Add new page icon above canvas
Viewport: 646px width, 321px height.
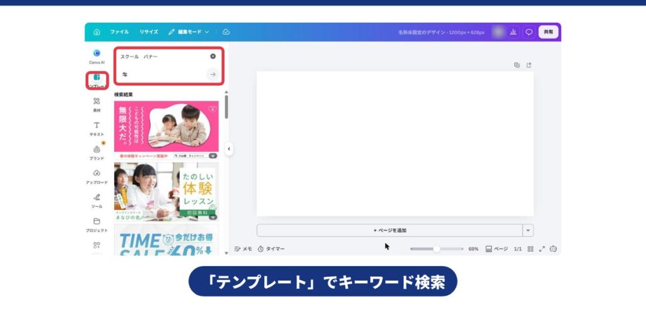tap(529, 65)
